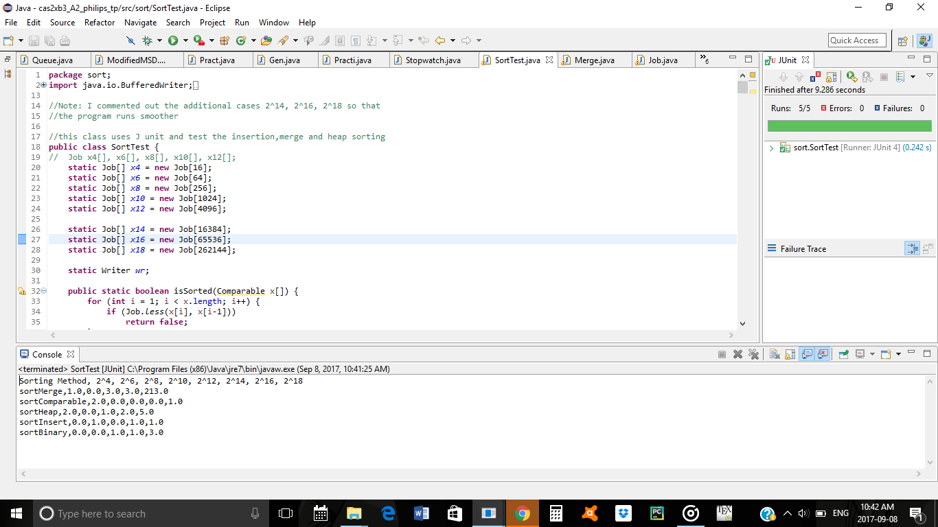The width and height of the screenshot is (938, 527).
Task: Collapse isSorted method at line 32
Action: 43,291
